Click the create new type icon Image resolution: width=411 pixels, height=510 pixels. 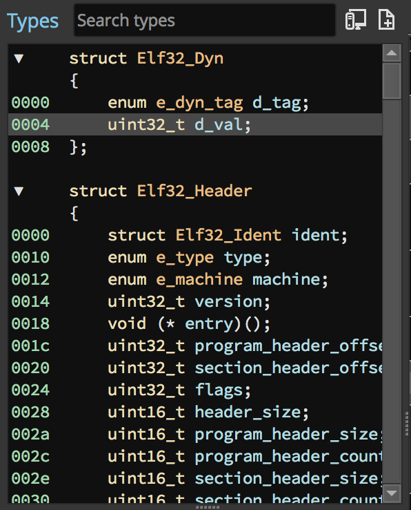[x=387, y=20]
